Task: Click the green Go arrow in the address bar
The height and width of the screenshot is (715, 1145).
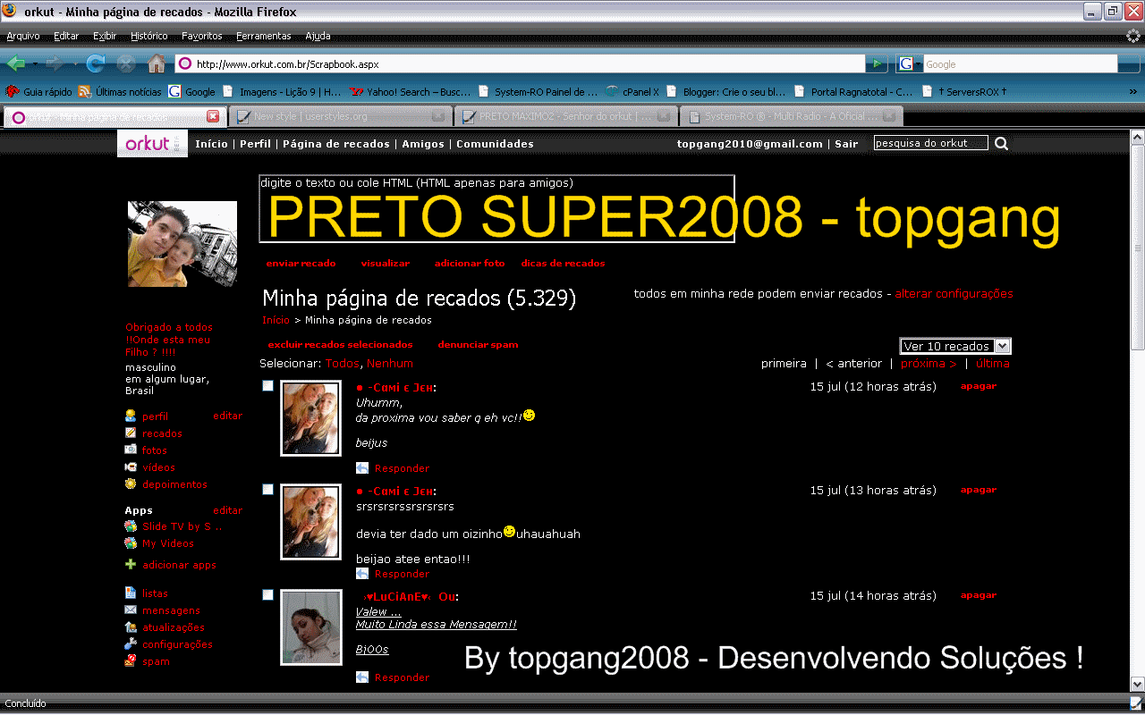Action: tap(877, 63)
